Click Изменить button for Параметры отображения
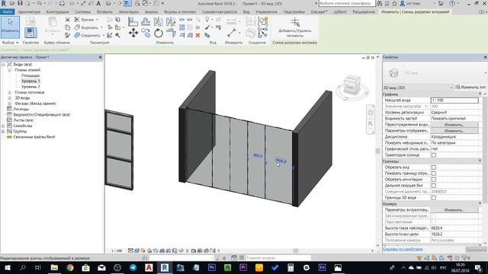 coord(454,131)
